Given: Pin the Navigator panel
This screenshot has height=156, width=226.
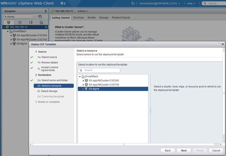Looking at the screenshot, I should click(46, 11).
